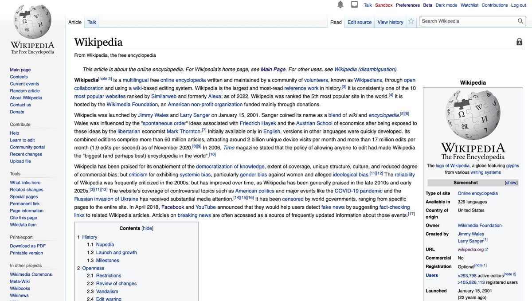Open the notifications bell icon

tap(340, 5)
